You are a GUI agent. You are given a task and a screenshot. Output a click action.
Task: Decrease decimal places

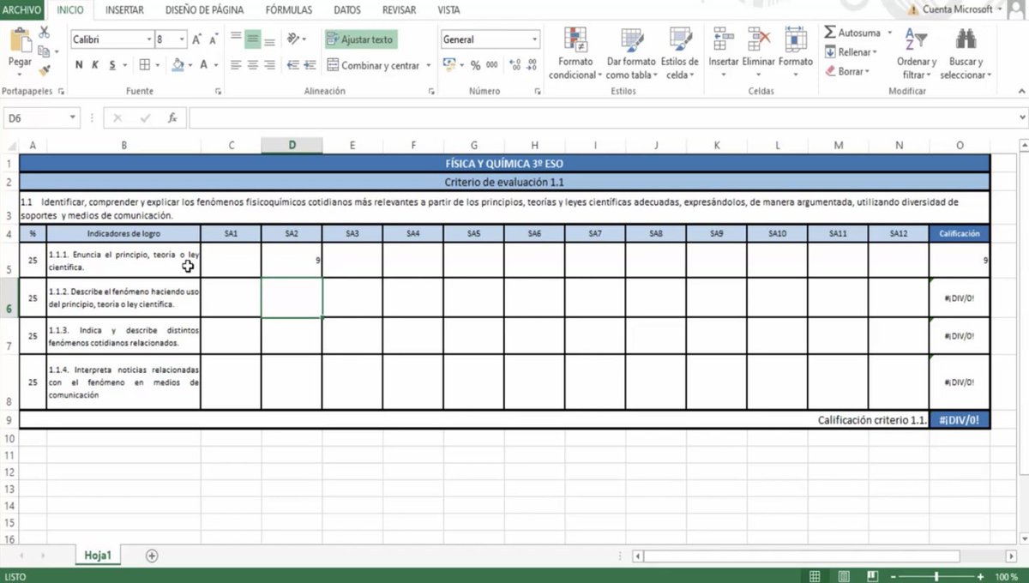pyautogui.click(x=532, y=65)
